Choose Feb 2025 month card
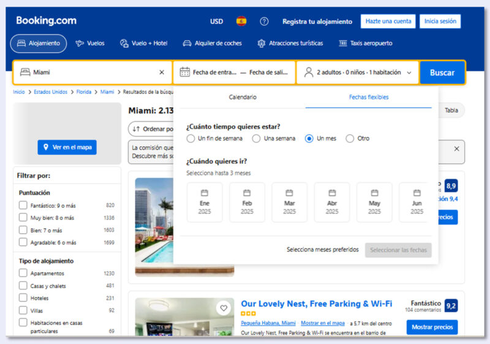 pyautogui.click(x=247, y=202)
